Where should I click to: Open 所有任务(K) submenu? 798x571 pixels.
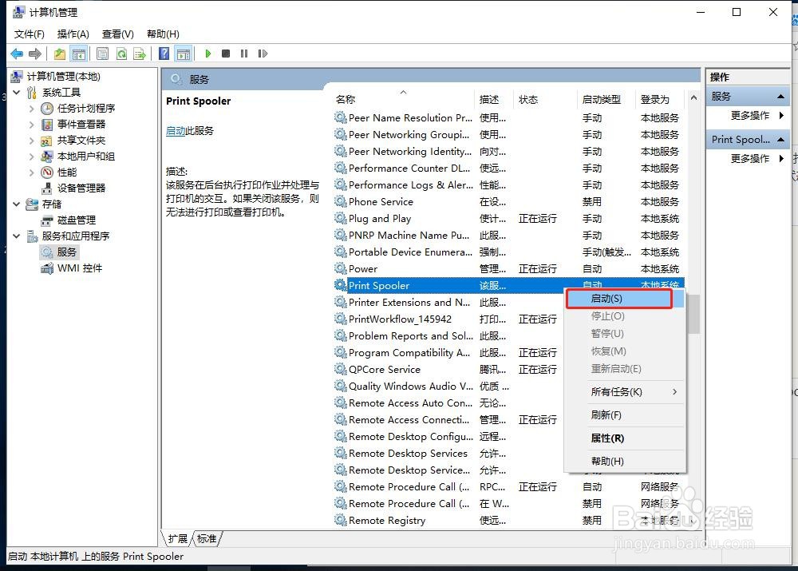[626, 391]
